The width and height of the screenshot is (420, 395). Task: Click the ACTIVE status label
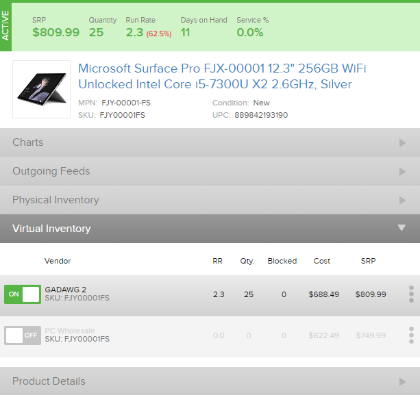[x=5, y=26]
